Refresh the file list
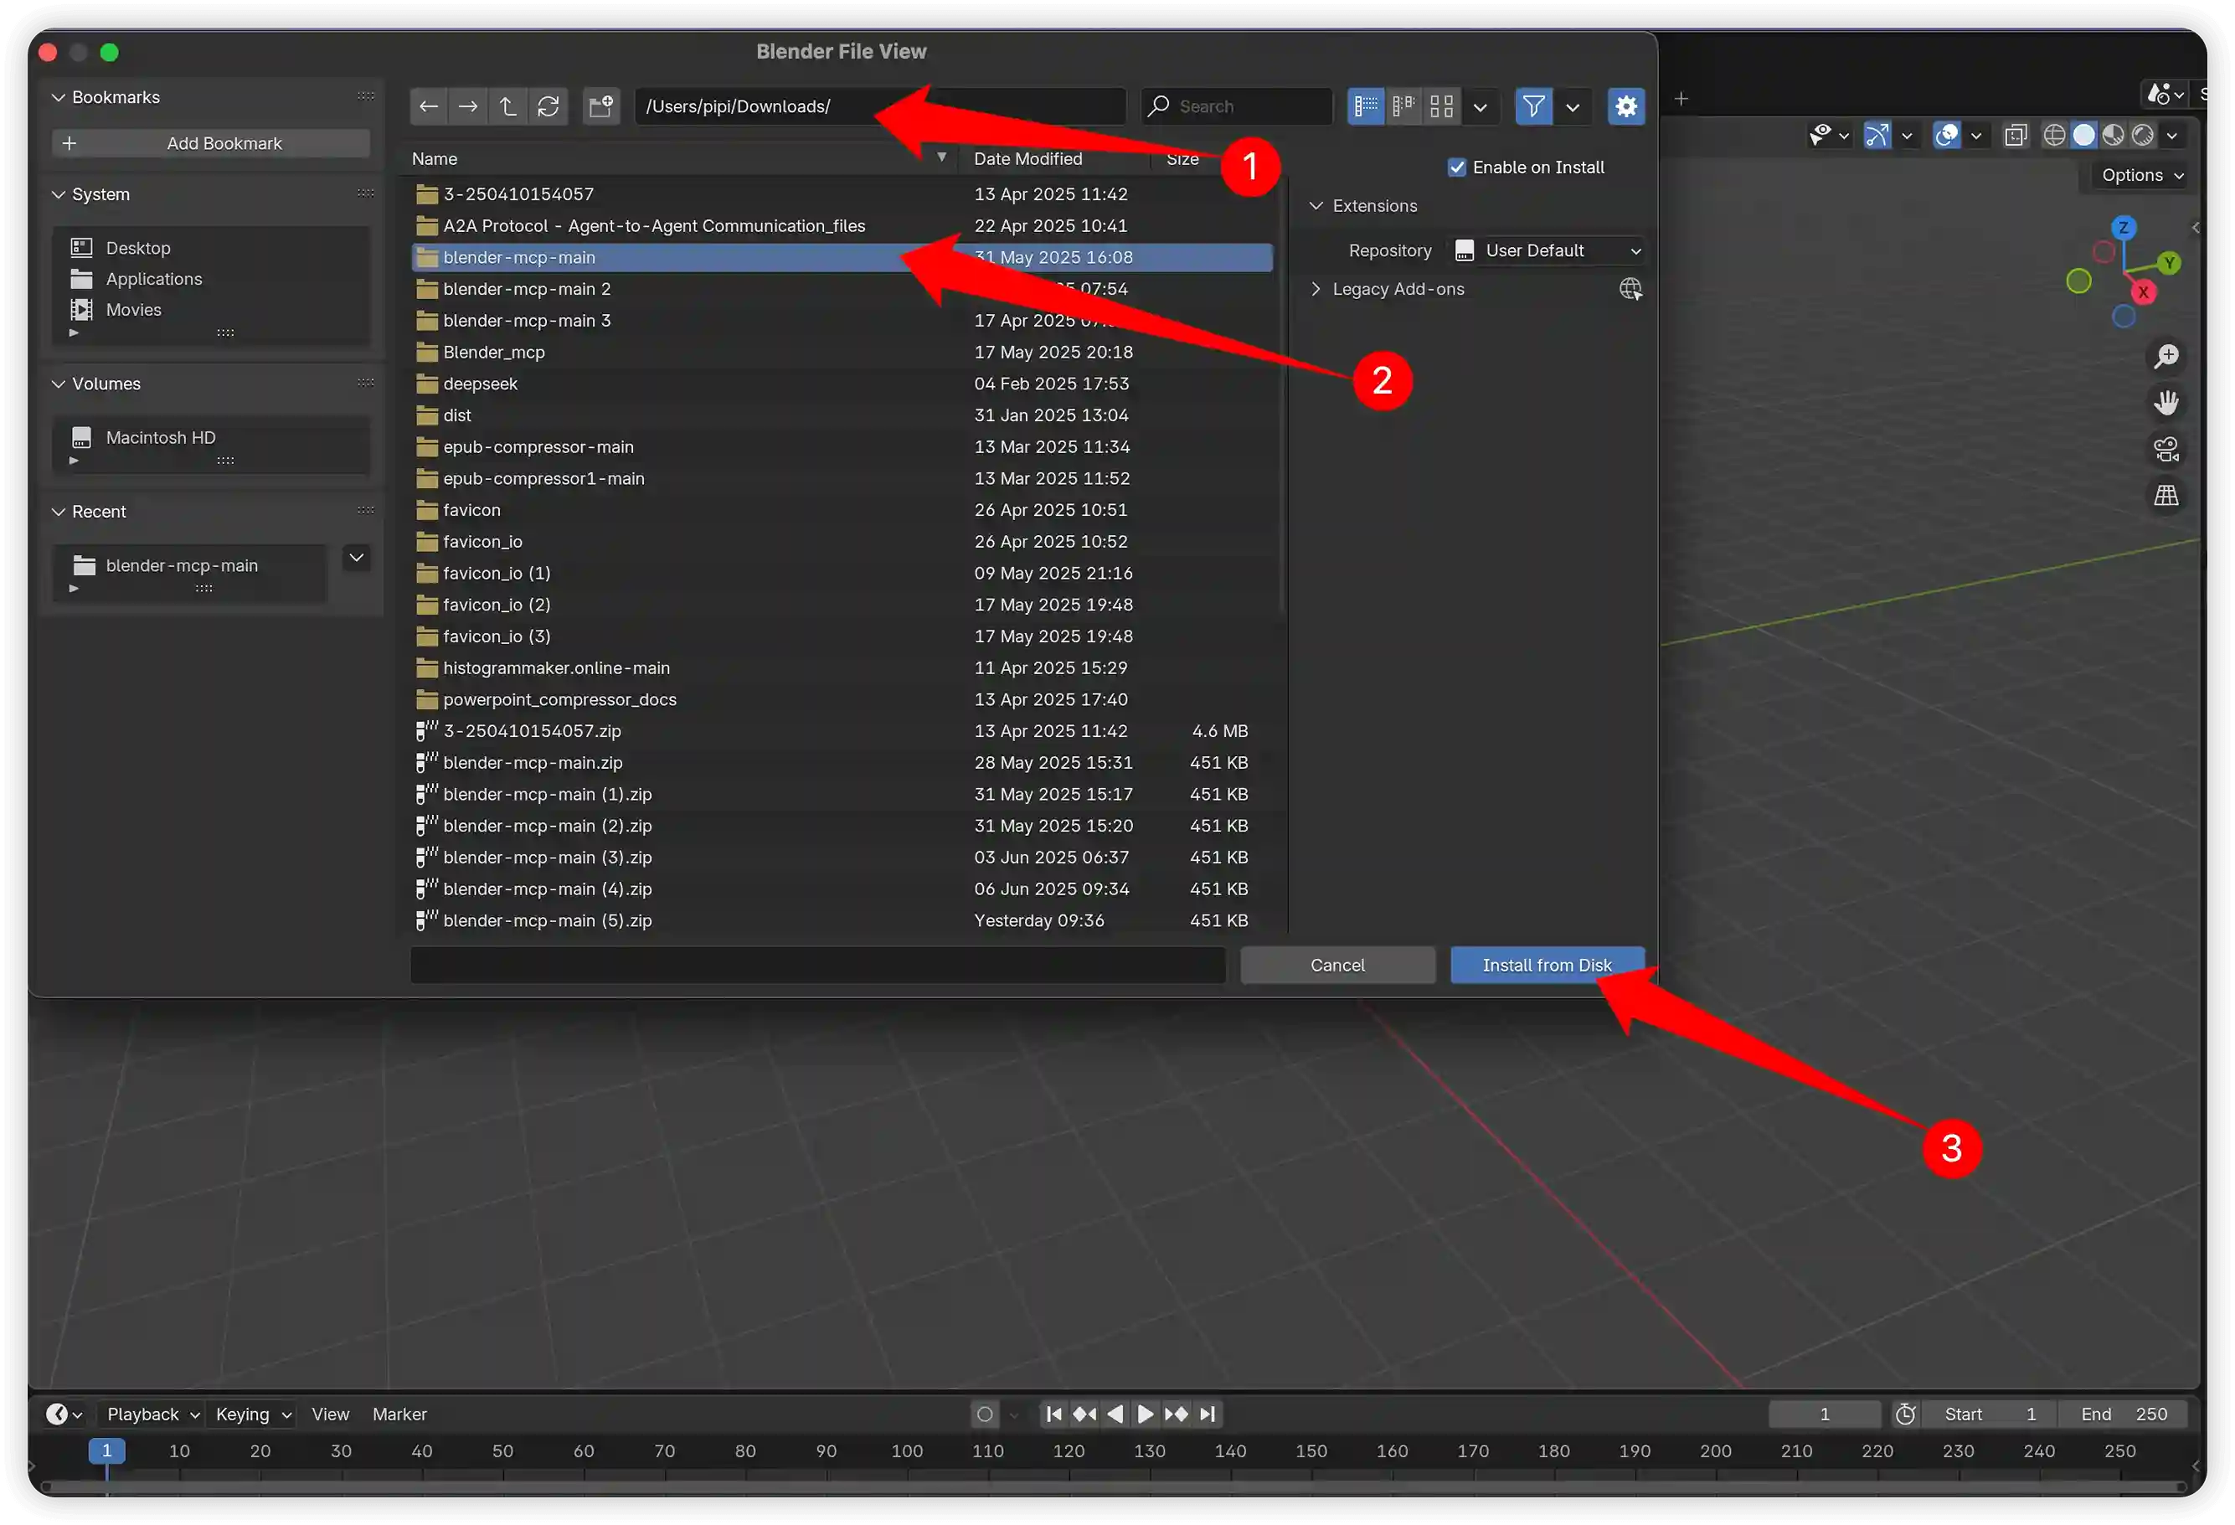This screenshot has height=1525, width=2235. coord(548,106)
